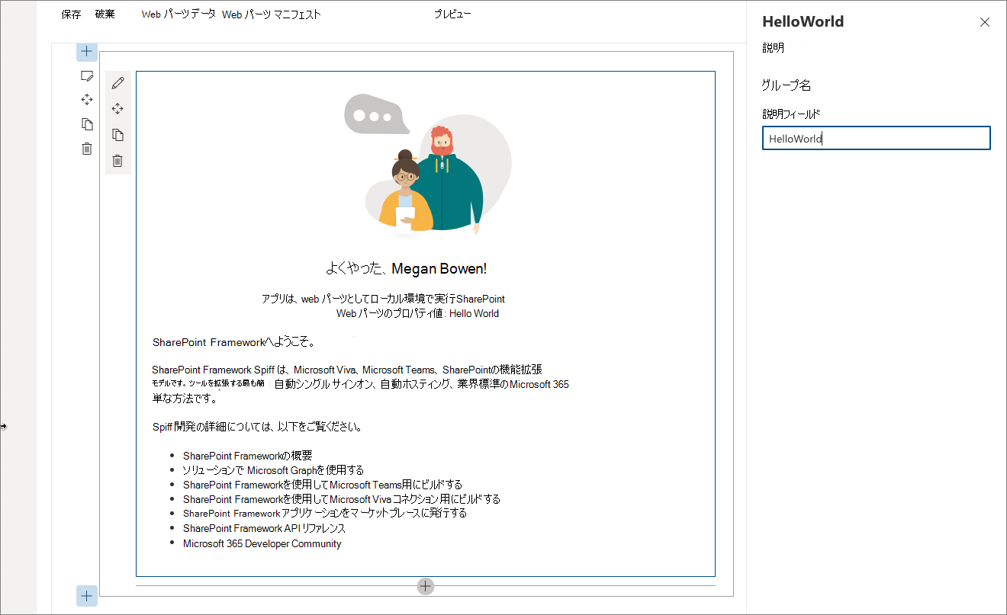Click heading よくやった、Megan Bowen!
Screen dimensions: 1007x615
pyautogui.click(x=406, y=268)
